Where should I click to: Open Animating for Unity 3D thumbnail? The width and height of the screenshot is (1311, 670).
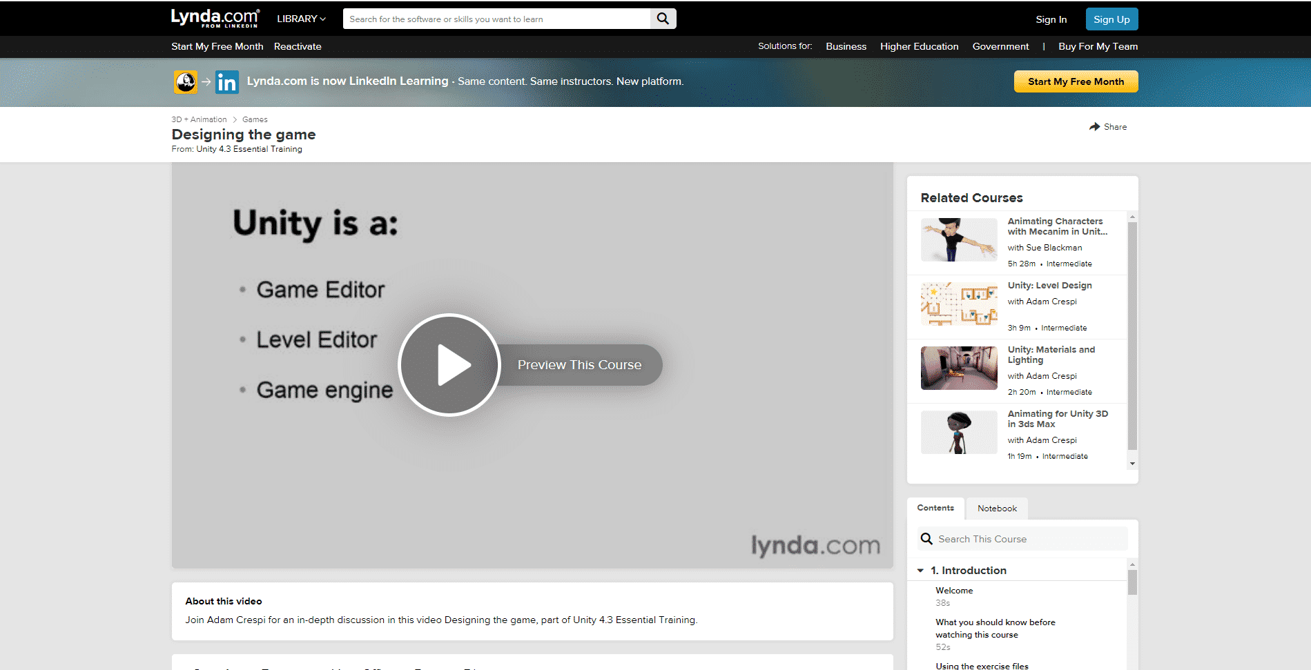[x=959, y=432]
